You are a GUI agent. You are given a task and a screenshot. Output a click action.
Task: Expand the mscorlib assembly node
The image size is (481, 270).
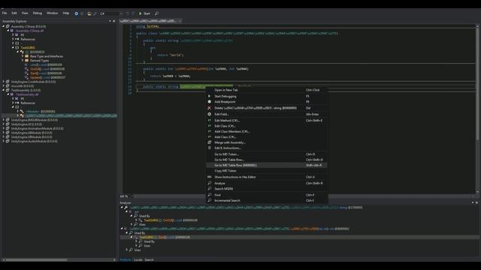coord(4,86)
